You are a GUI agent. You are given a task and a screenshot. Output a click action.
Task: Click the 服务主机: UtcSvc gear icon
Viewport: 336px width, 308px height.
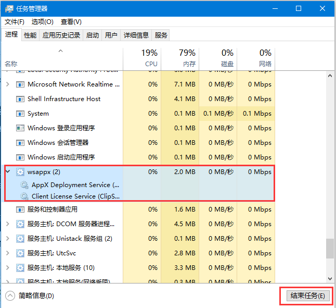click(20, 253)
